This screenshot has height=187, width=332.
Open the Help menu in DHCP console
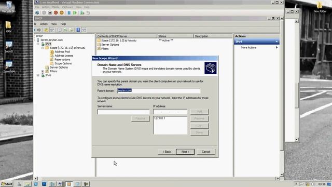(x=63, y=24)
